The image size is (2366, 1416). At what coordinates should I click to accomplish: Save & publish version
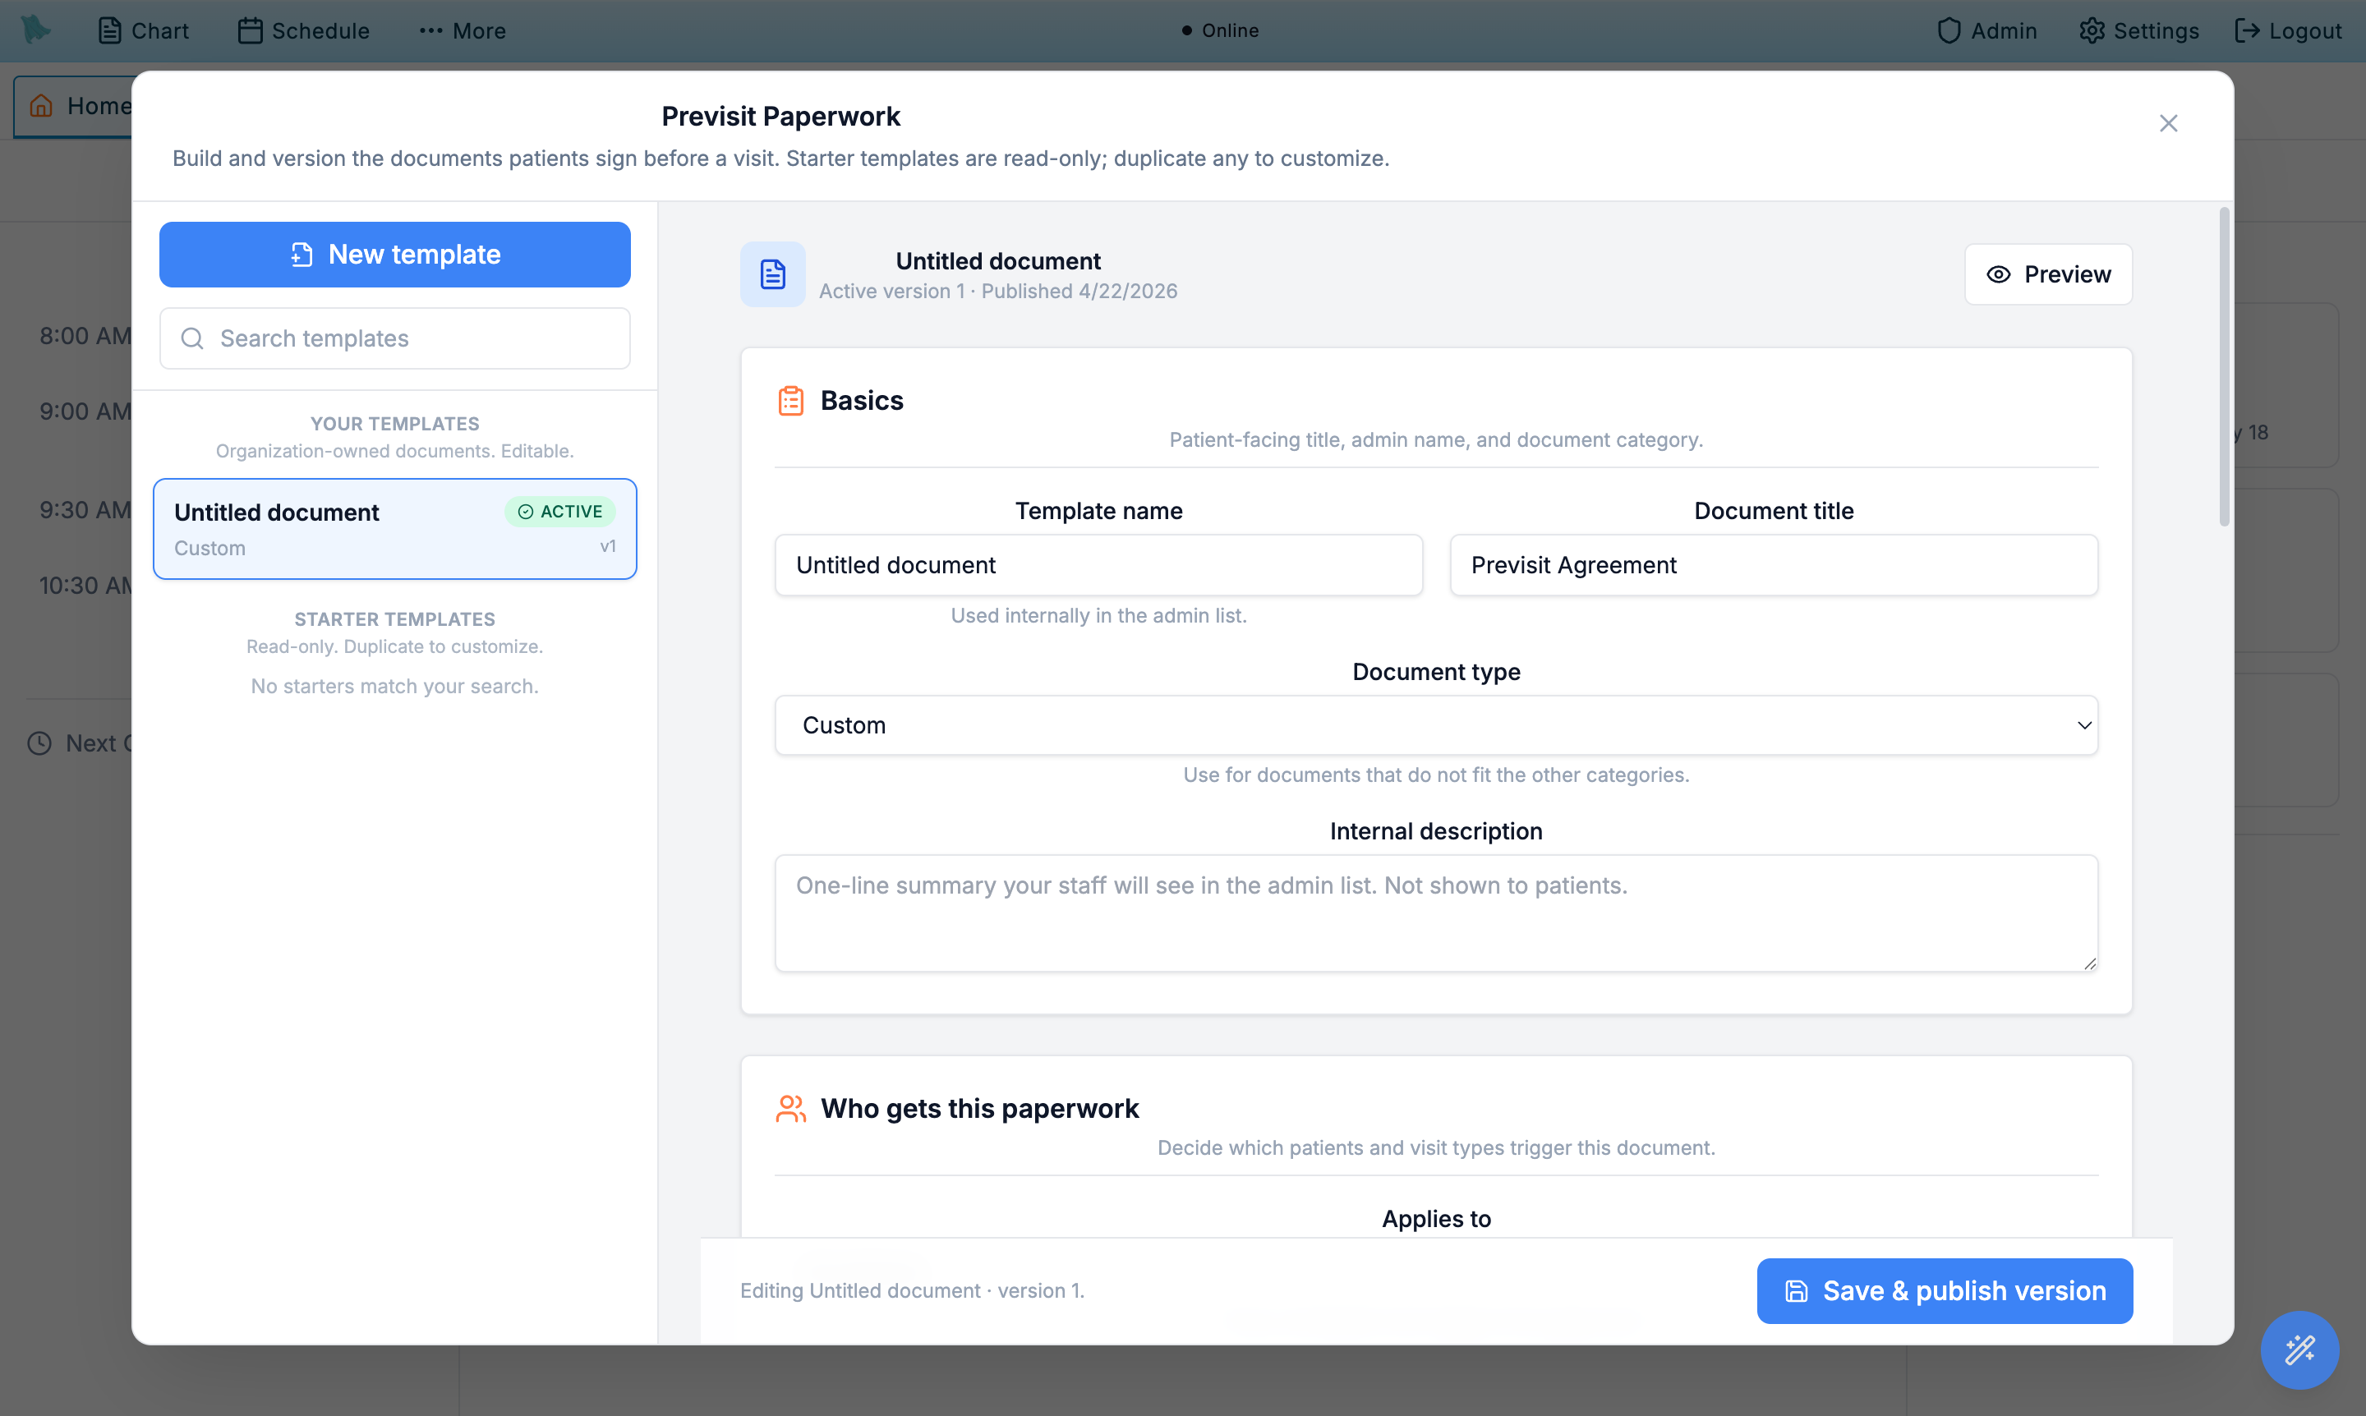1945,1291
